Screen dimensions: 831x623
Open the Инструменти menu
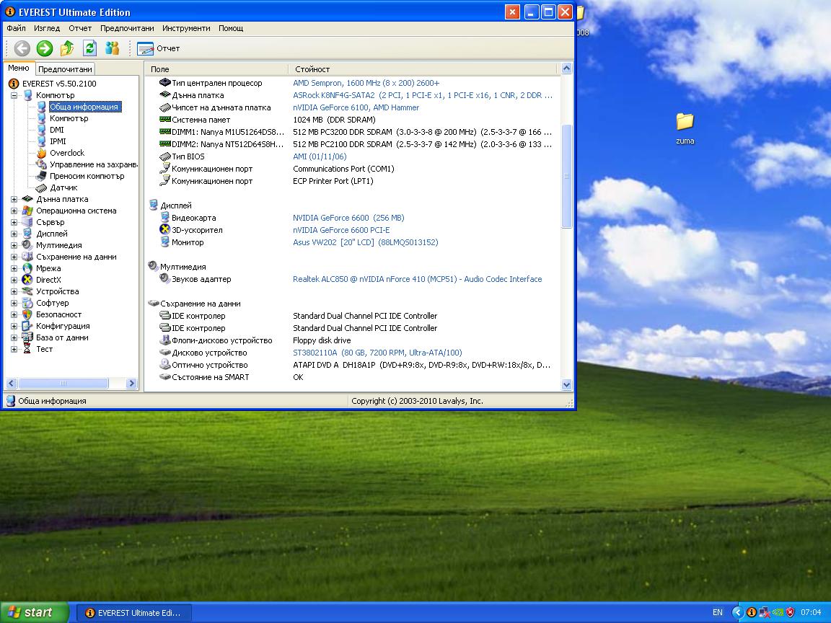click(x=186, y=28)
